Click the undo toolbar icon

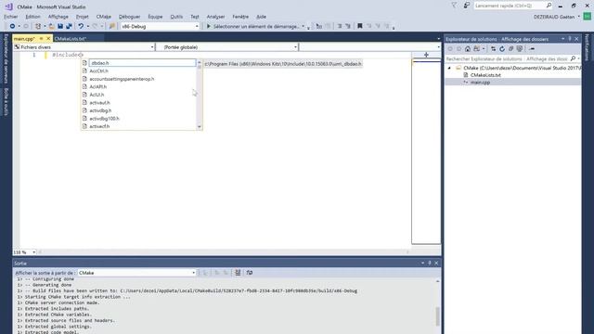81,26
